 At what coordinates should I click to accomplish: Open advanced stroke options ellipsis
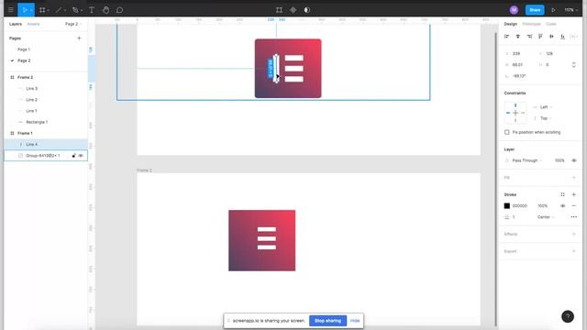(574, 217)
